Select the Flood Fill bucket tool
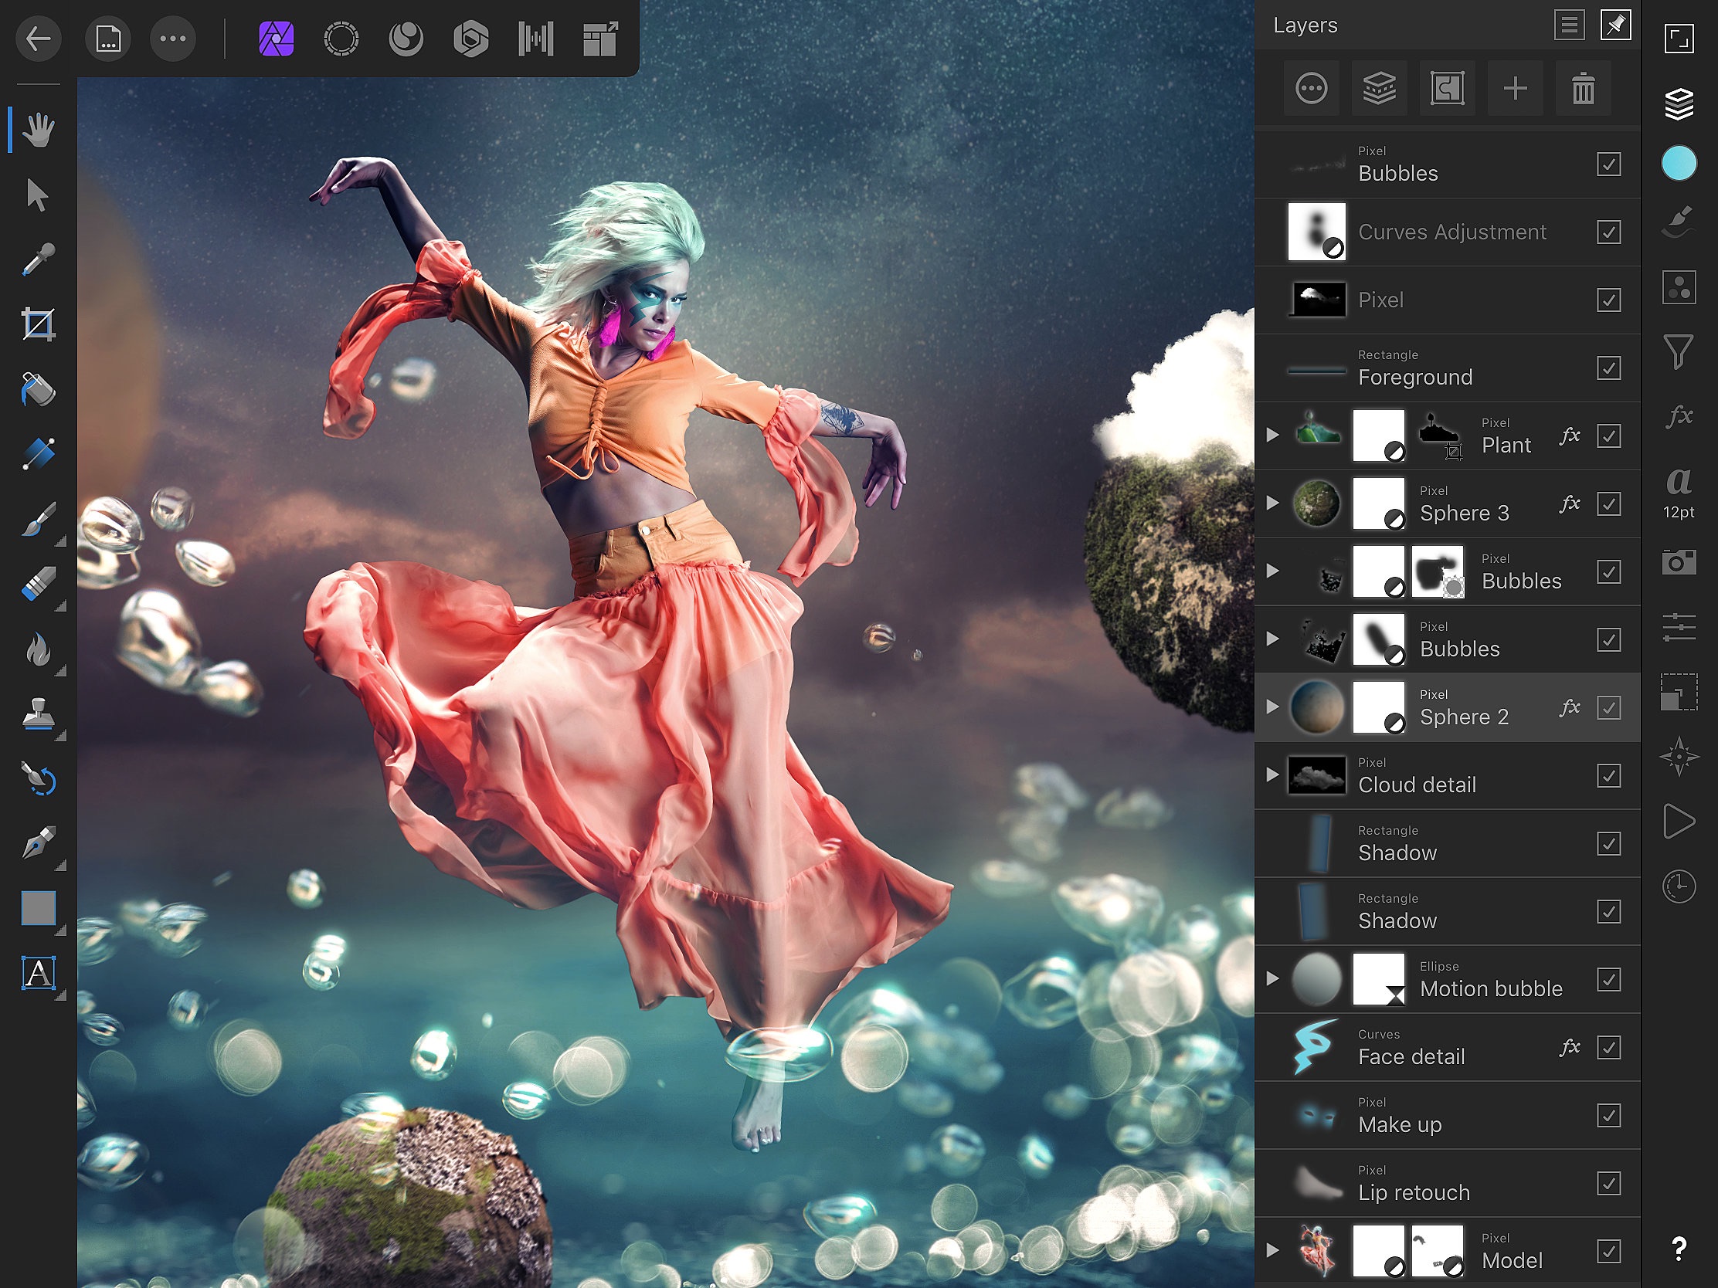 pos(38,389)
